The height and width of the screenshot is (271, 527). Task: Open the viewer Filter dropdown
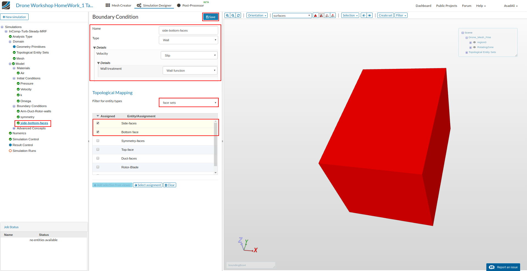pos(401,15)
